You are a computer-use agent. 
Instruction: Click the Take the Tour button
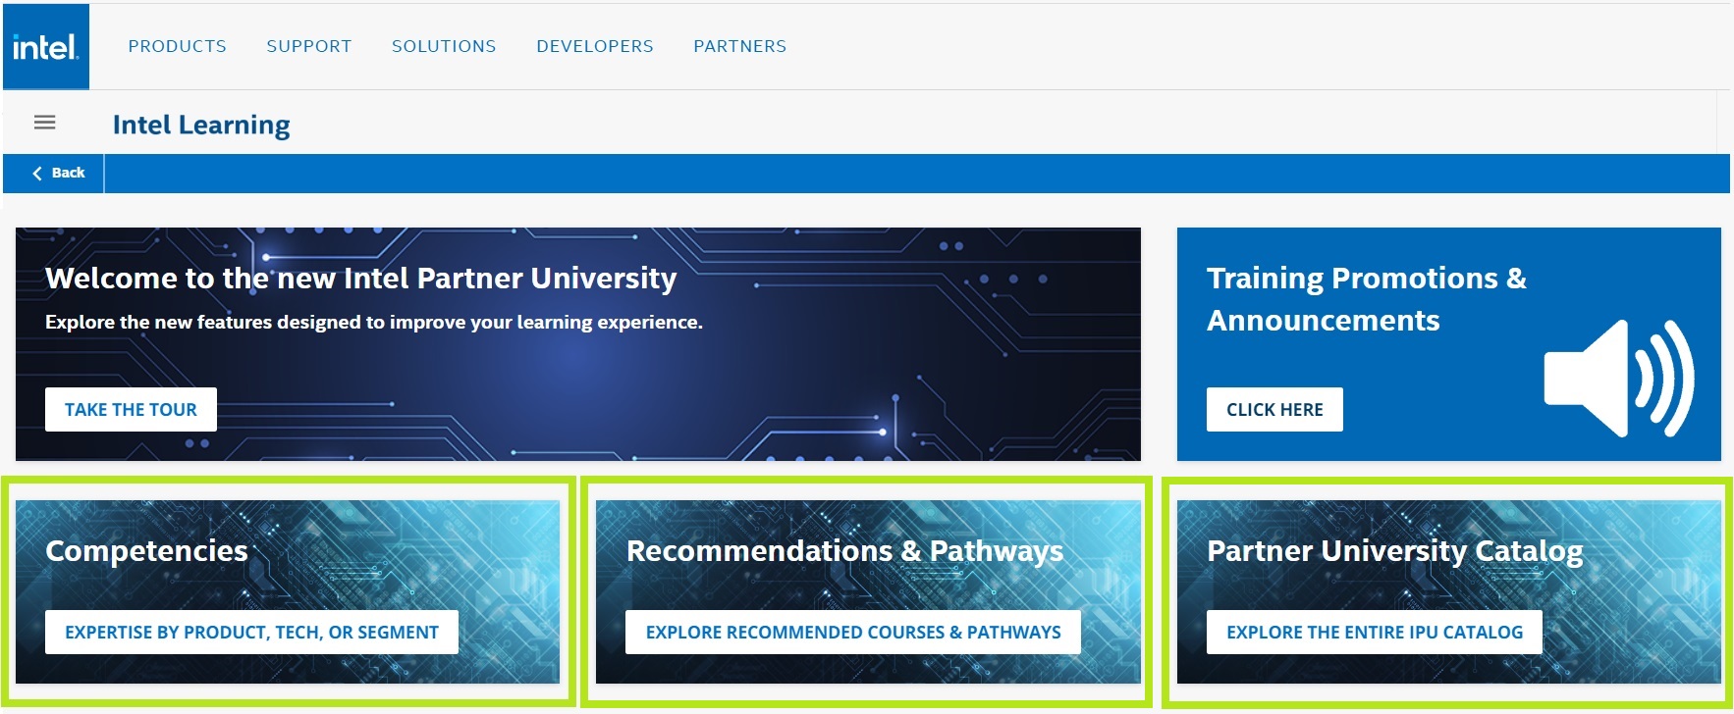131,410
